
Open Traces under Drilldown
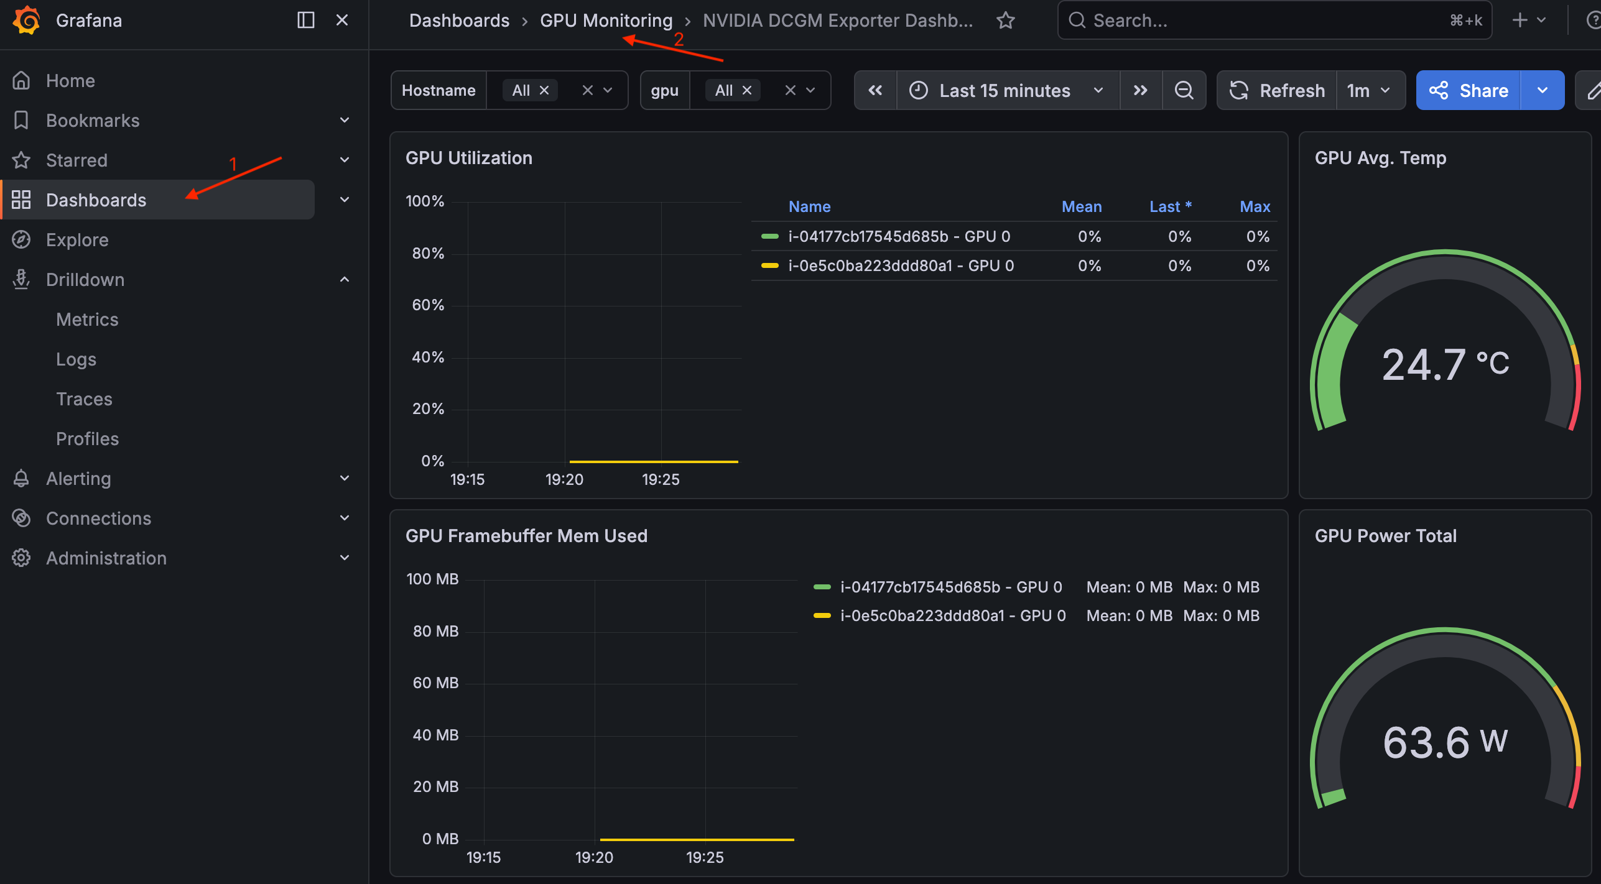(x=84, y=399)
